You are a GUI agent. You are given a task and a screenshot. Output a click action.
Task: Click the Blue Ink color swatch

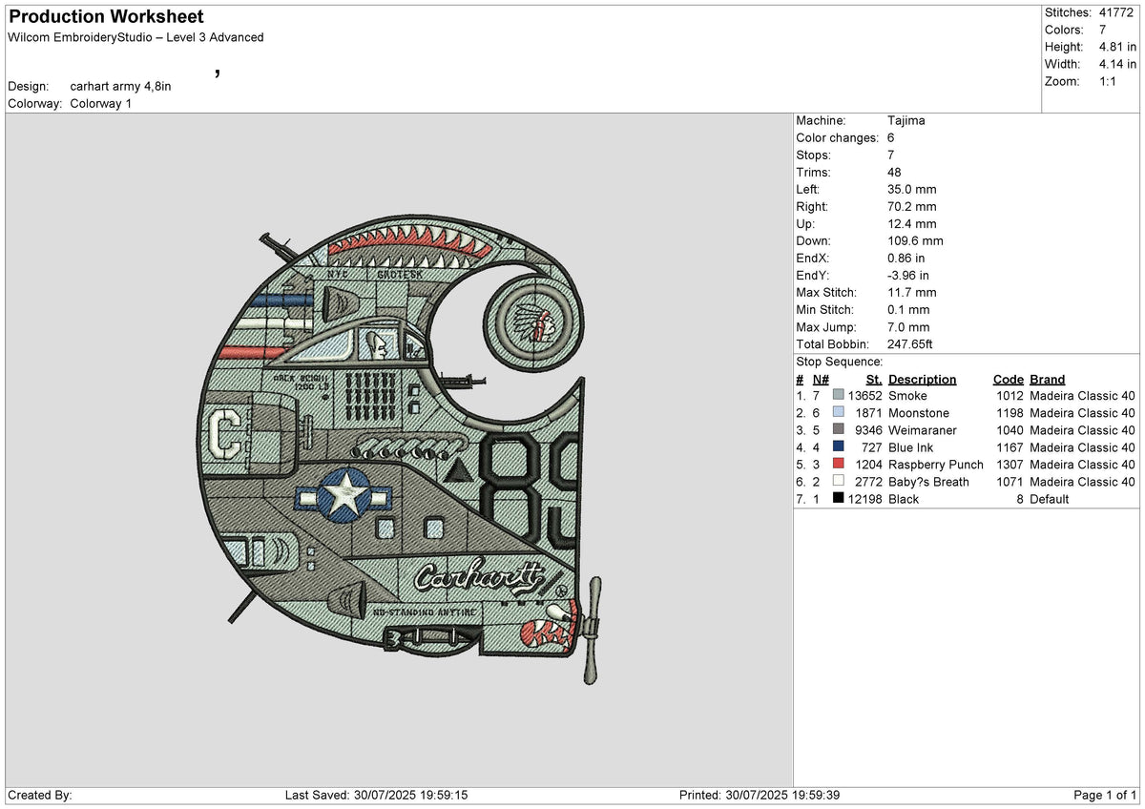coord(838,447)
